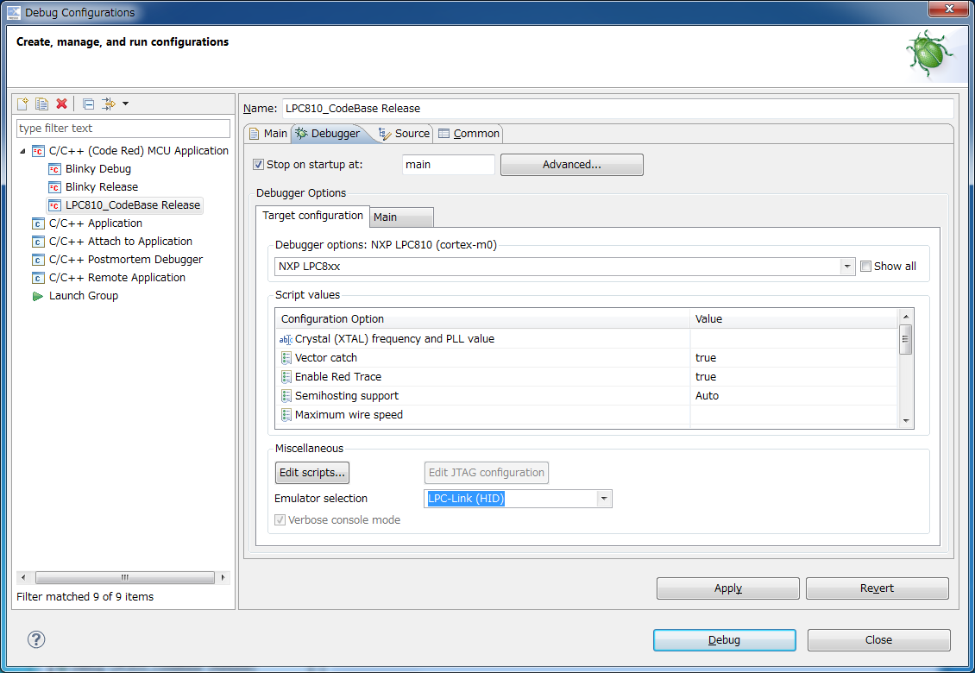Click the Blinky Release configuration icon
Viewport: 975px width, 673px height.
tap(54, 187)
